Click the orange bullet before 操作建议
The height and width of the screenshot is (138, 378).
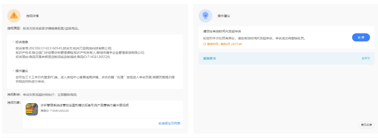click(13, 71)
